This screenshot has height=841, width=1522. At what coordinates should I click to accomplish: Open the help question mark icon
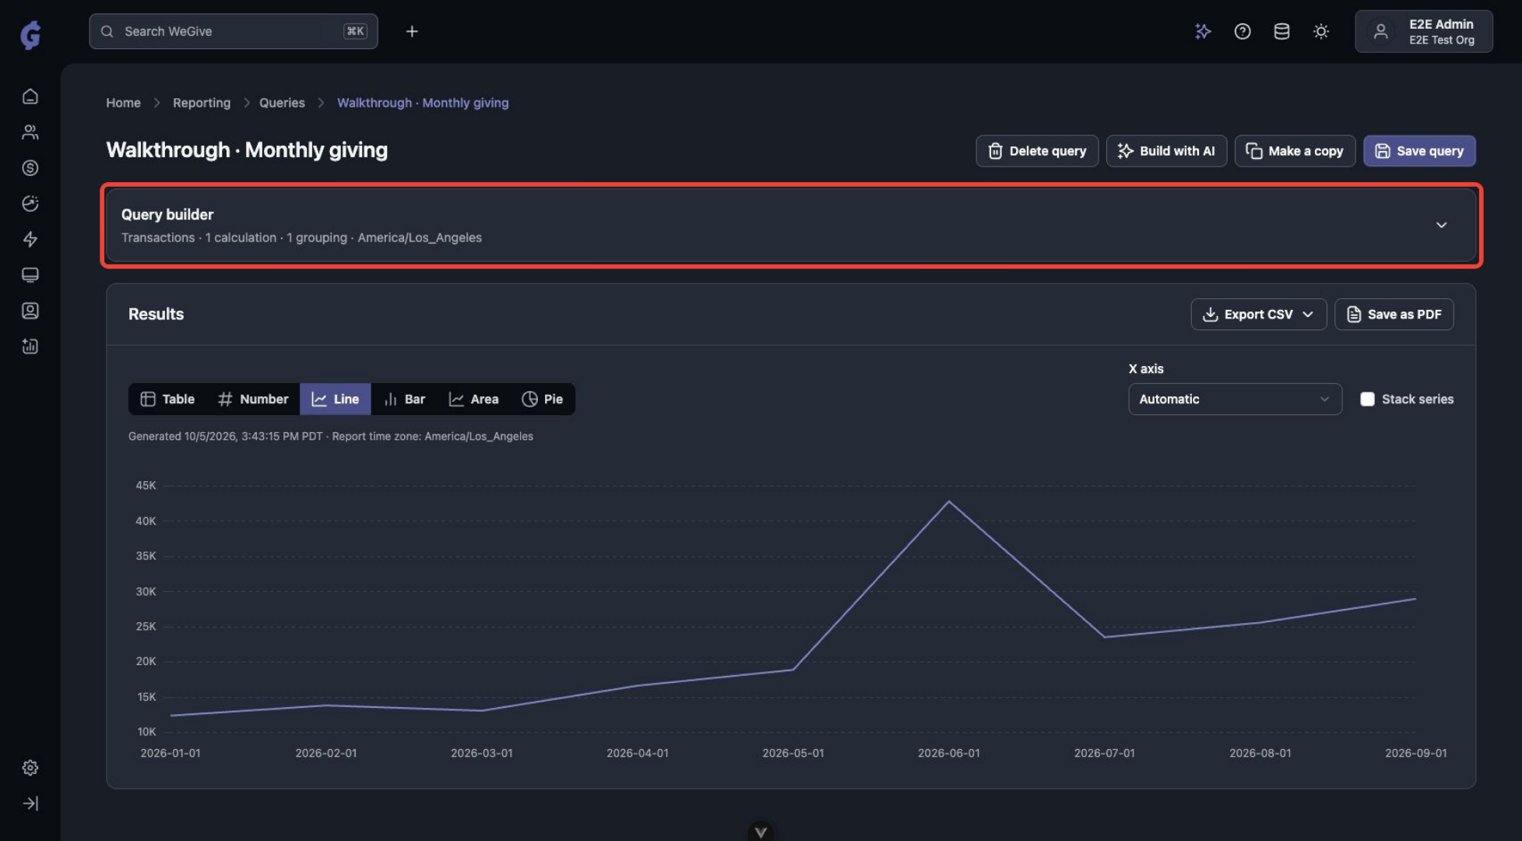(x=1243, y=31)
